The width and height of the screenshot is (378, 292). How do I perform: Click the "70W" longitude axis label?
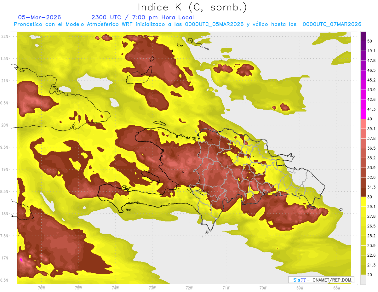tap(263, 288)
